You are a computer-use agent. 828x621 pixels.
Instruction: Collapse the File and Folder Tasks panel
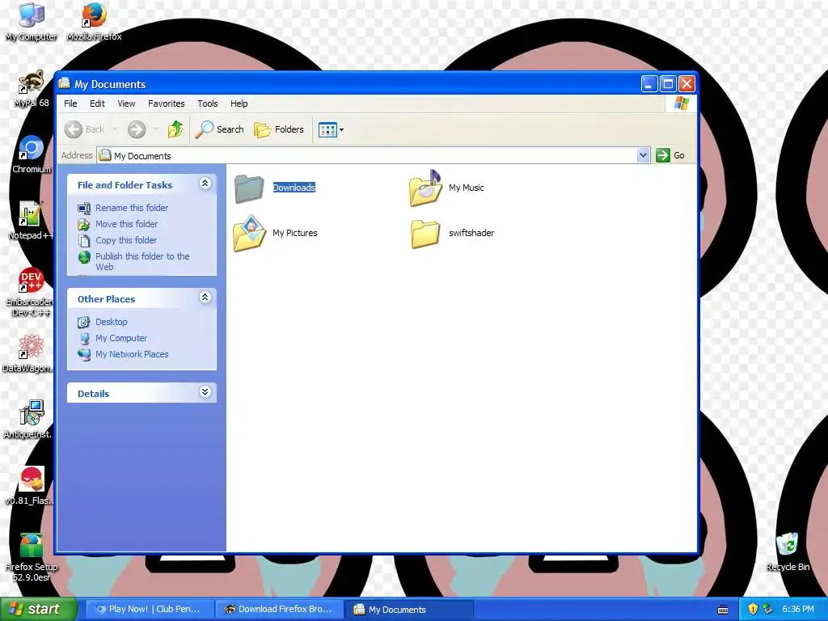tap(205, 184)
